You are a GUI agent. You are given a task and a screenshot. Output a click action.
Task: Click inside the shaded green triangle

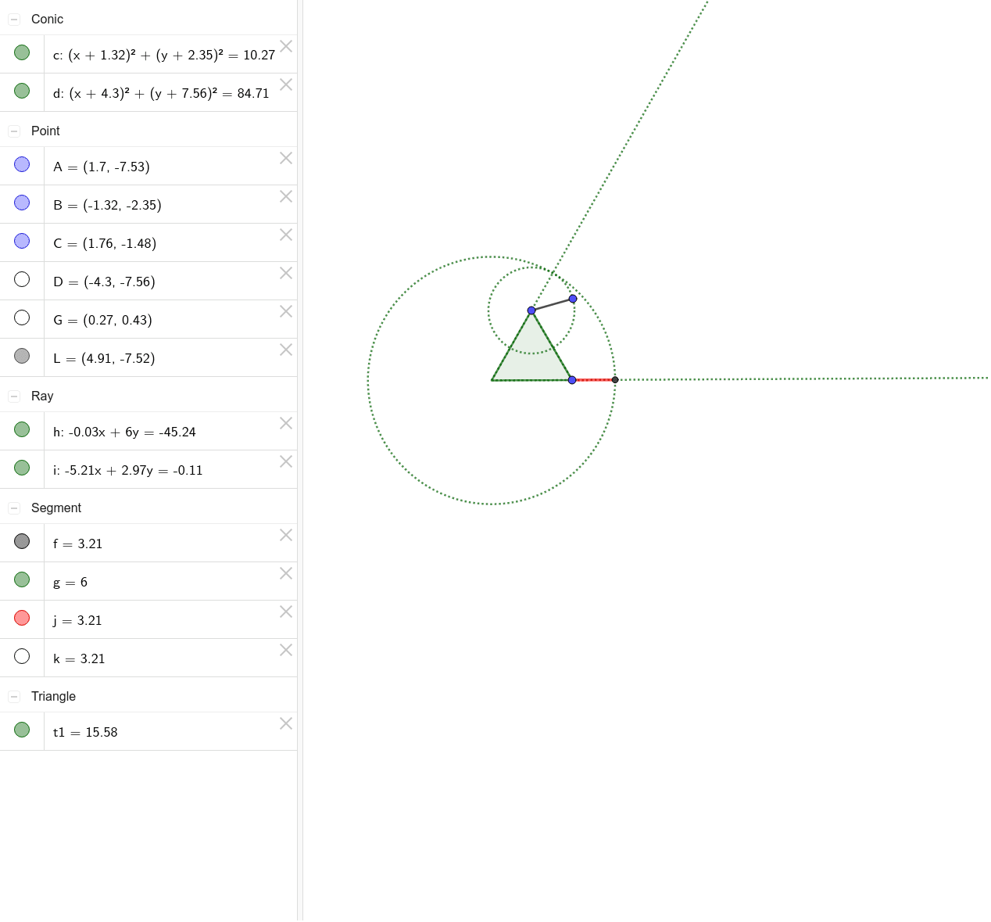pyautogui.click(x=532, y=356)
